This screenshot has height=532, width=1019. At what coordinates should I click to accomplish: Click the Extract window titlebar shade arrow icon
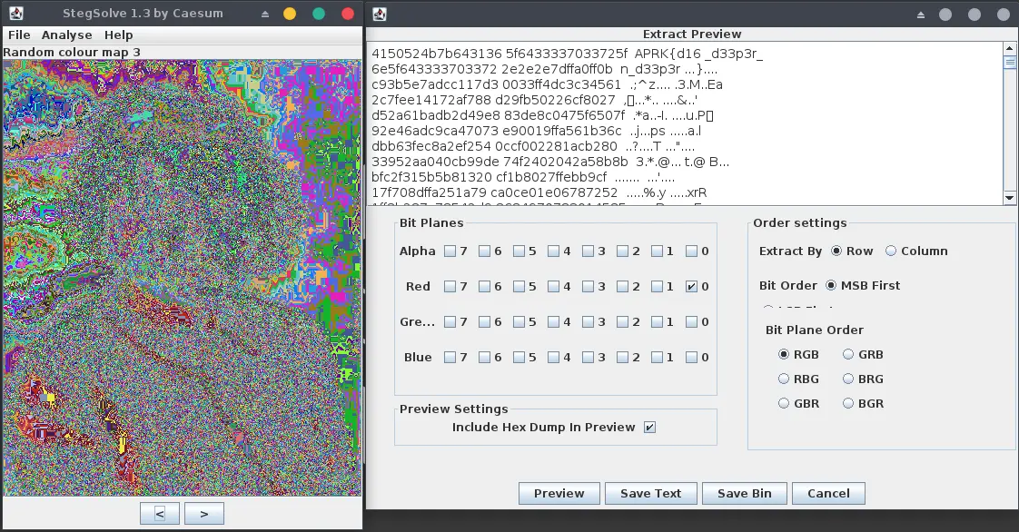point(921,15)
